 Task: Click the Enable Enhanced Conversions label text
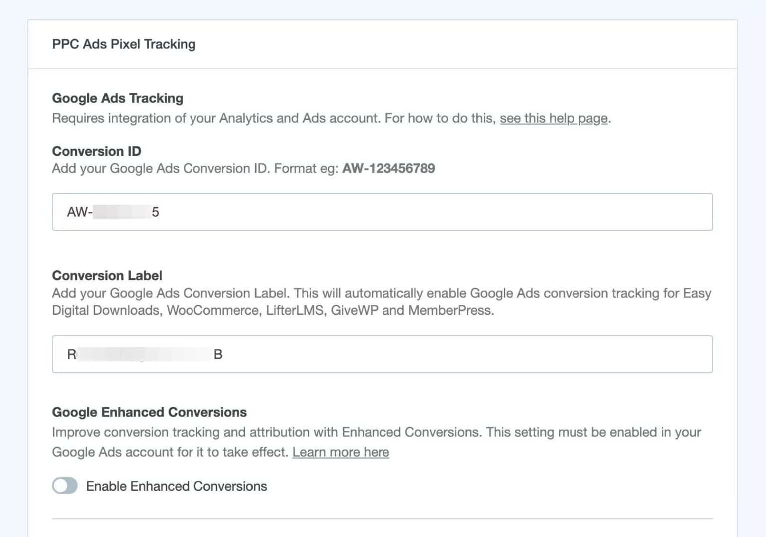(x=176, y=486)
